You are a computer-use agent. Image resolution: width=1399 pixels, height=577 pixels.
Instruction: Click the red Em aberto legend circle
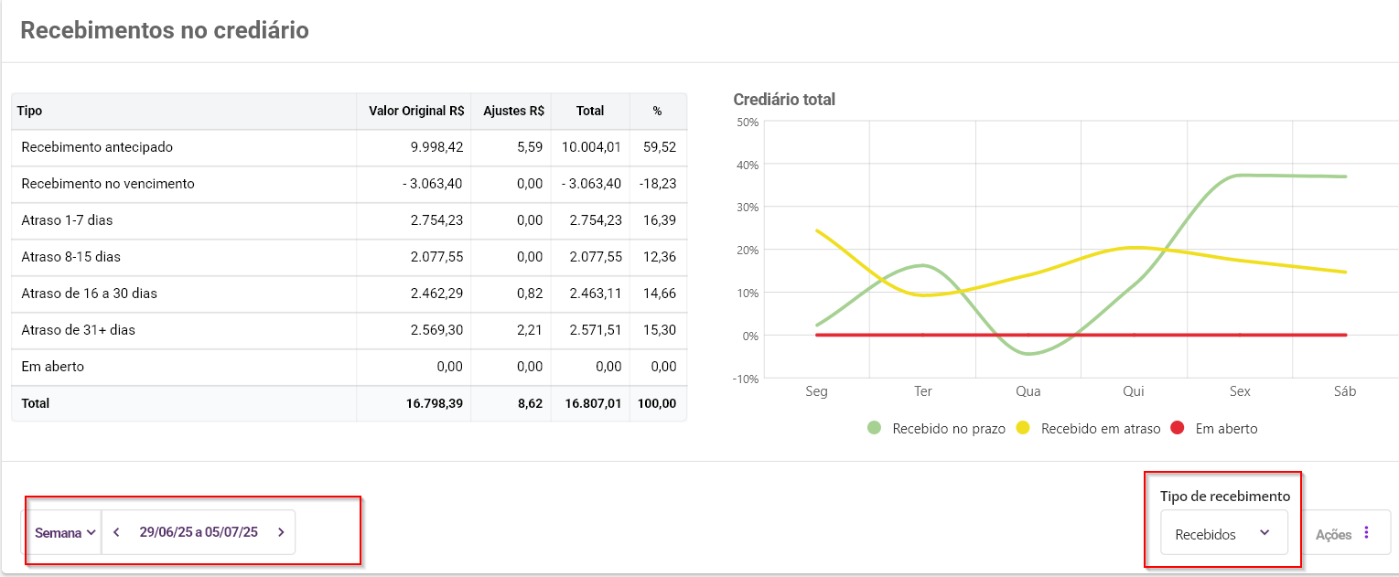click(x=1178, y=428)
